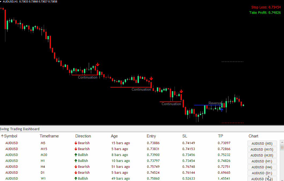Screen dimensions: 284x181
Task: Click the second red Continuation sell arrow
Action: coord(151,79)
